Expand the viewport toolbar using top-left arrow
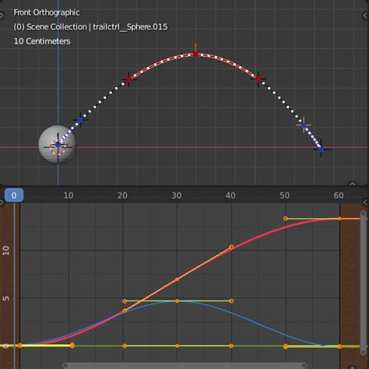The height and width of the screenshot is (369, 369). [2, 16]
